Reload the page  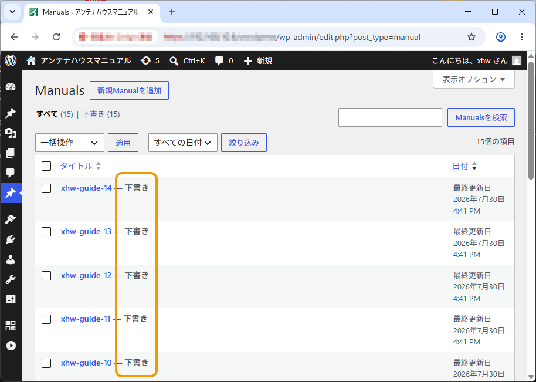[56, 37]
